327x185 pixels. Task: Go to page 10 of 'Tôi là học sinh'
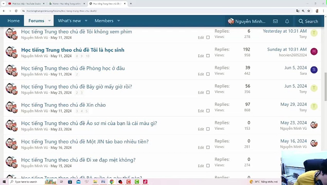tap(87, 56)
